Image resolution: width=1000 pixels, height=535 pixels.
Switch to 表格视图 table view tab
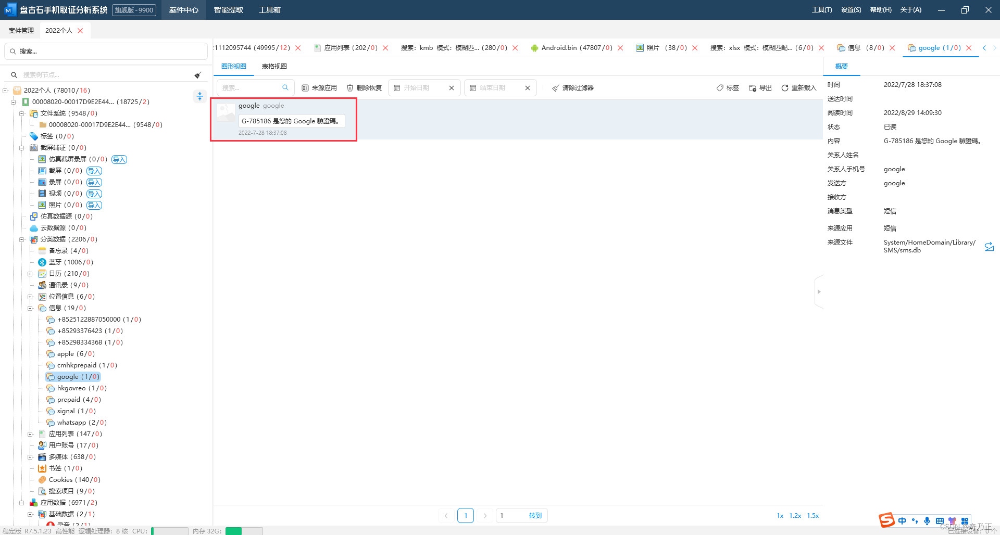tap(274, 67)
